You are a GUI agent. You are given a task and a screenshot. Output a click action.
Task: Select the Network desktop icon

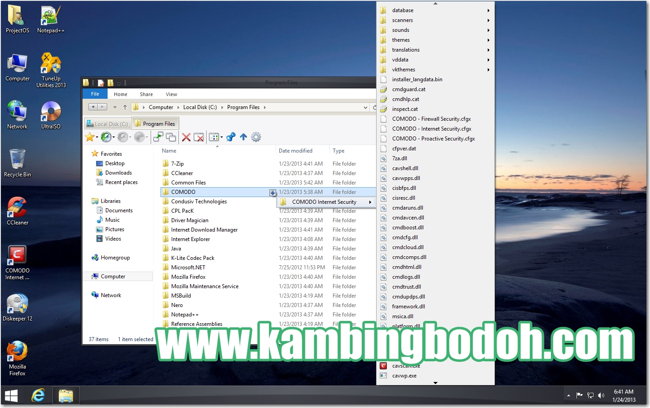(17, 115)
